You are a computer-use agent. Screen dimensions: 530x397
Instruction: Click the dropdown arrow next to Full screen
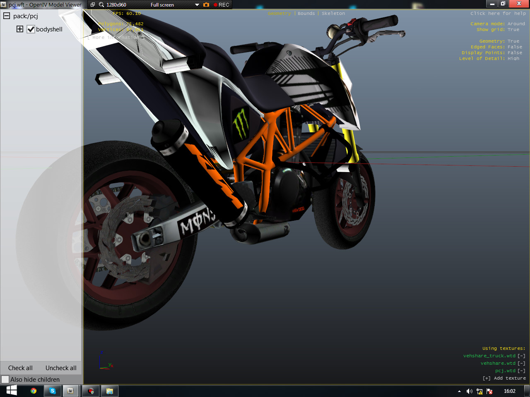point(197,5)
